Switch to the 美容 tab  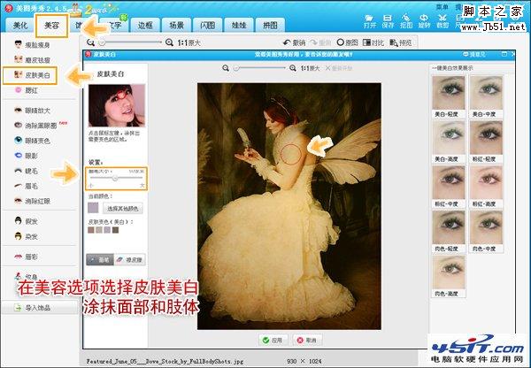click(52, 26)
